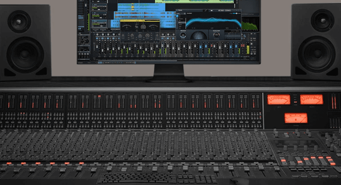Viewport: 341px width, 185px height.
Task: Click the round dial at bottom-left of spectrum plugin
Action: pos(183,34)
